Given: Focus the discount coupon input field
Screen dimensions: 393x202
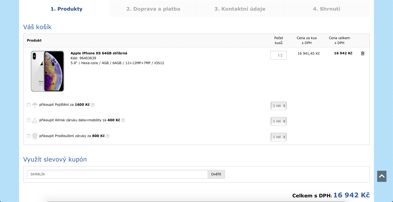Looking at the screenshot, I should pyautogui.click(x=117, y=174).
